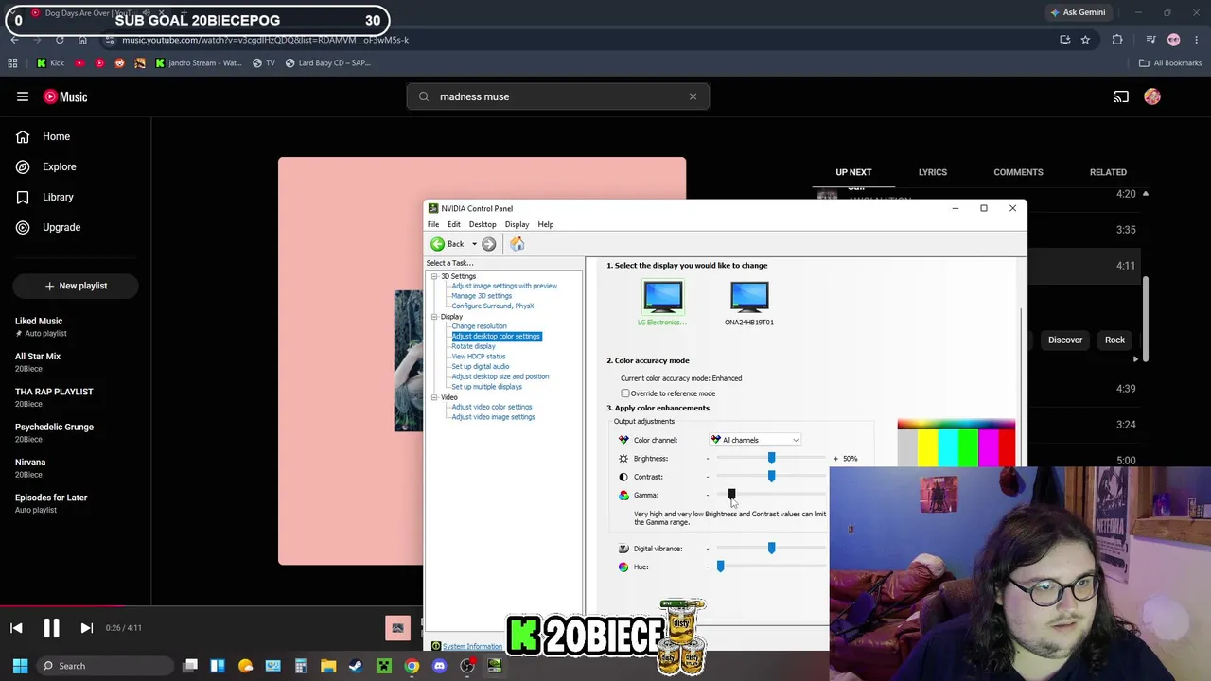Open the Edit menu in NVIDIA Control Panel
This screenshot has width=1211, height=681.
tap(454, 224)
